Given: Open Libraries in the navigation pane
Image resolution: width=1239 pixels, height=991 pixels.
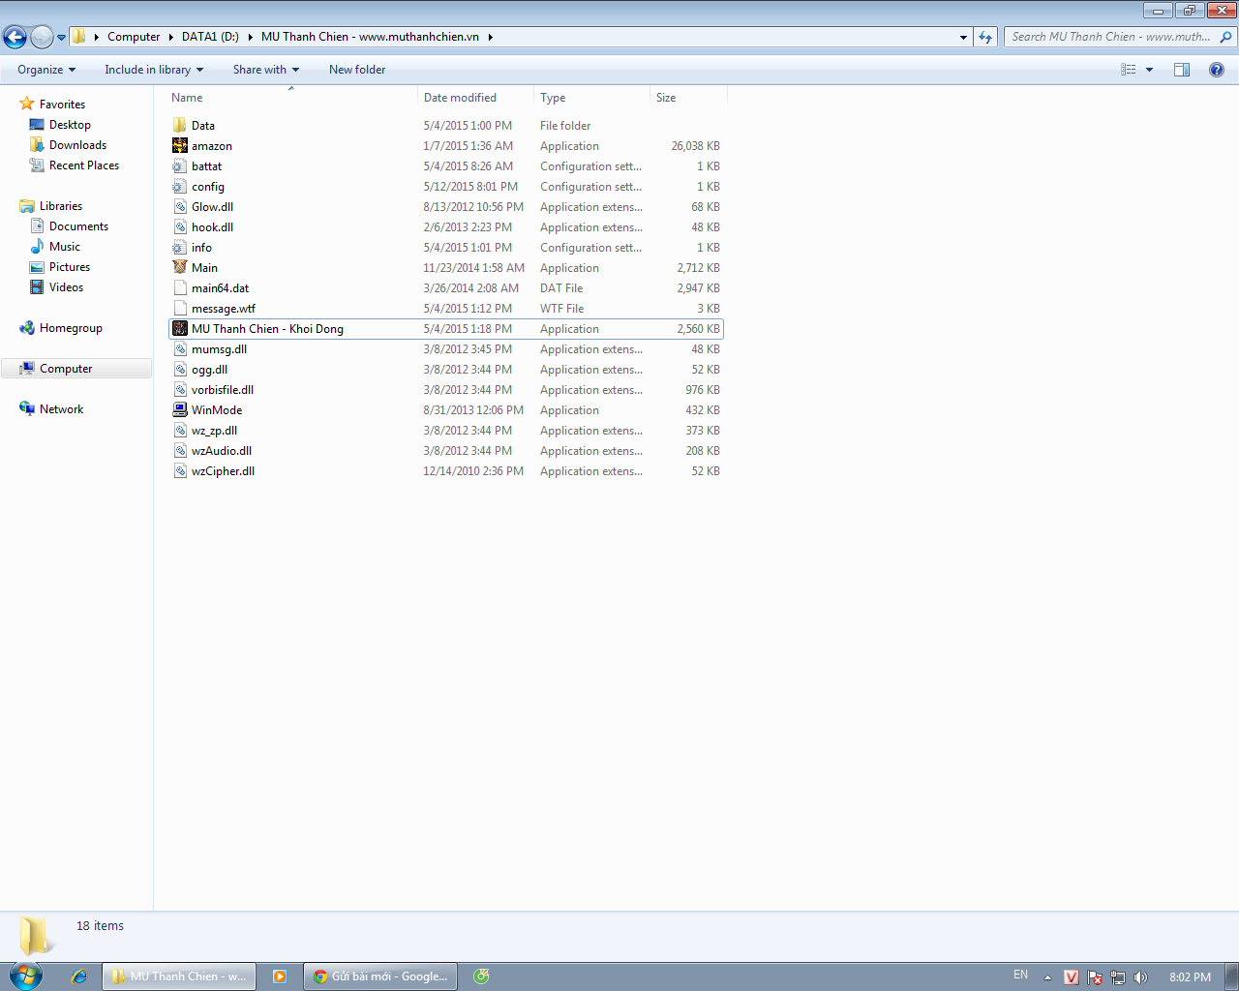Looking at the screenshot, I should click(x=60, y=206).
